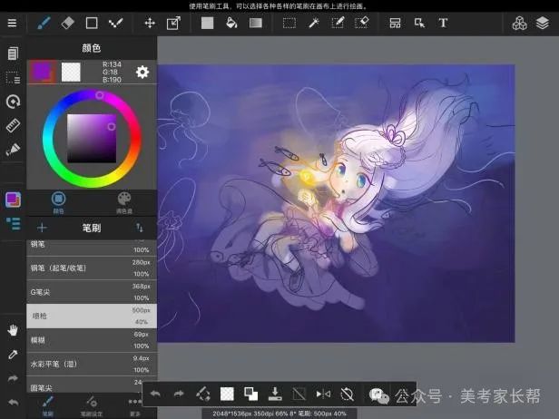This screenshot has width=559, height=419.
Task: Select the Gradient tool
Action: coord(256,24)
